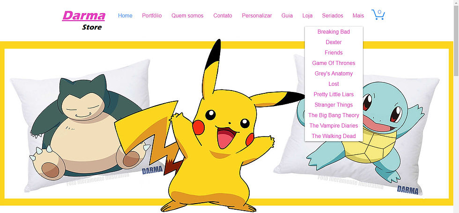
Task: Open The Vampire Diaries entry
Action: pyautogui.click(x=333, y=126)
